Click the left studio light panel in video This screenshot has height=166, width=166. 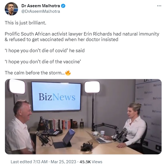(17, 86)
